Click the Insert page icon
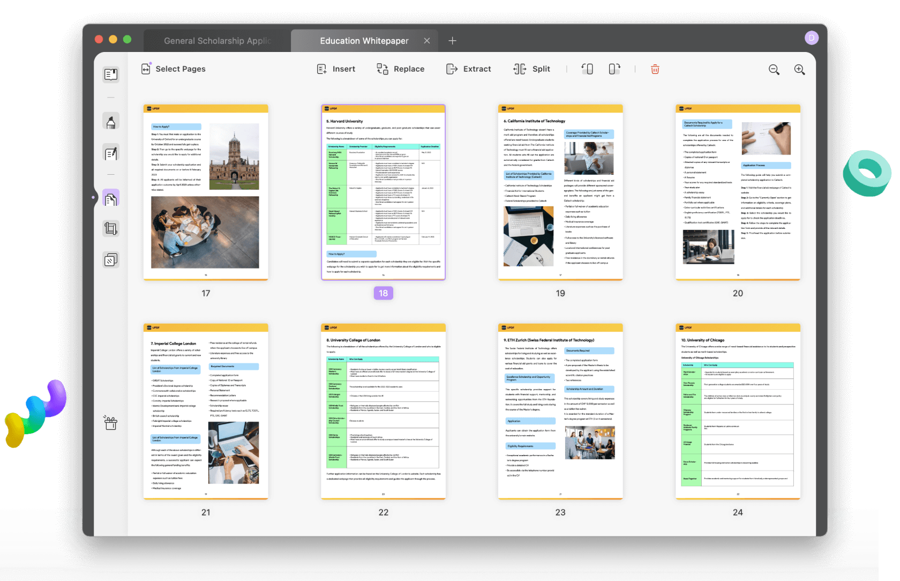 tap(321, 69)
